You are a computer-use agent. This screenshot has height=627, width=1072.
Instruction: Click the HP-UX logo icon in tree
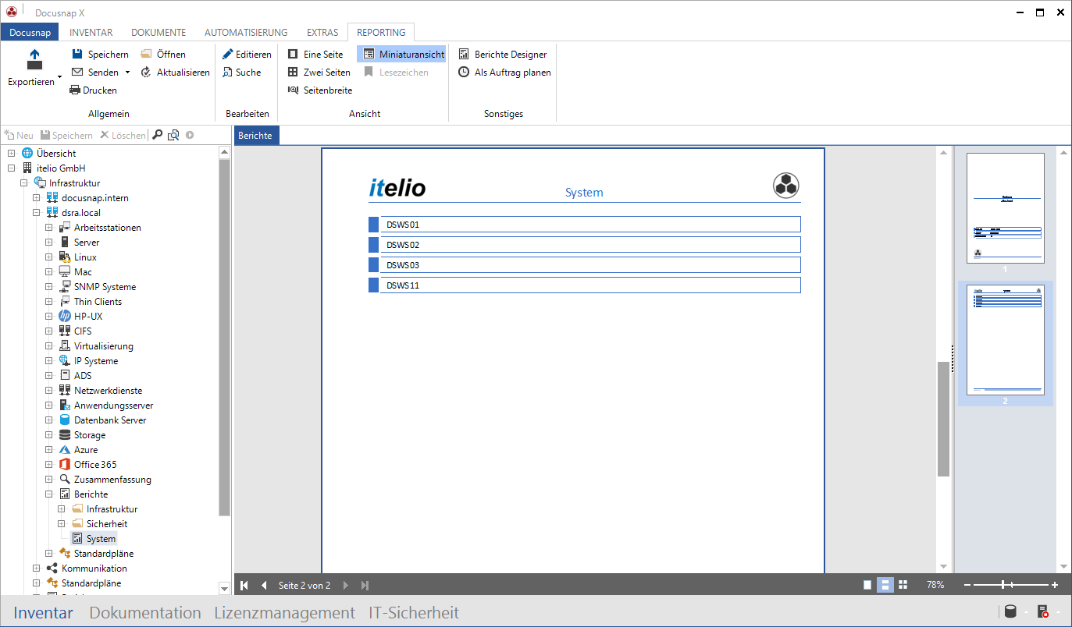click(x=65, y=317)
